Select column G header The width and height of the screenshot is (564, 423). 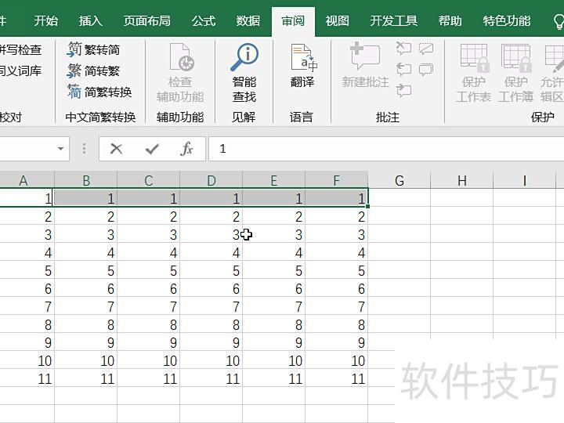[399, 181]
